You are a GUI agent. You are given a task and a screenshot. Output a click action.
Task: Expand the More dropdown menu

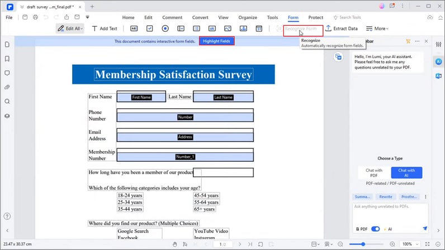tap(377, 28)
